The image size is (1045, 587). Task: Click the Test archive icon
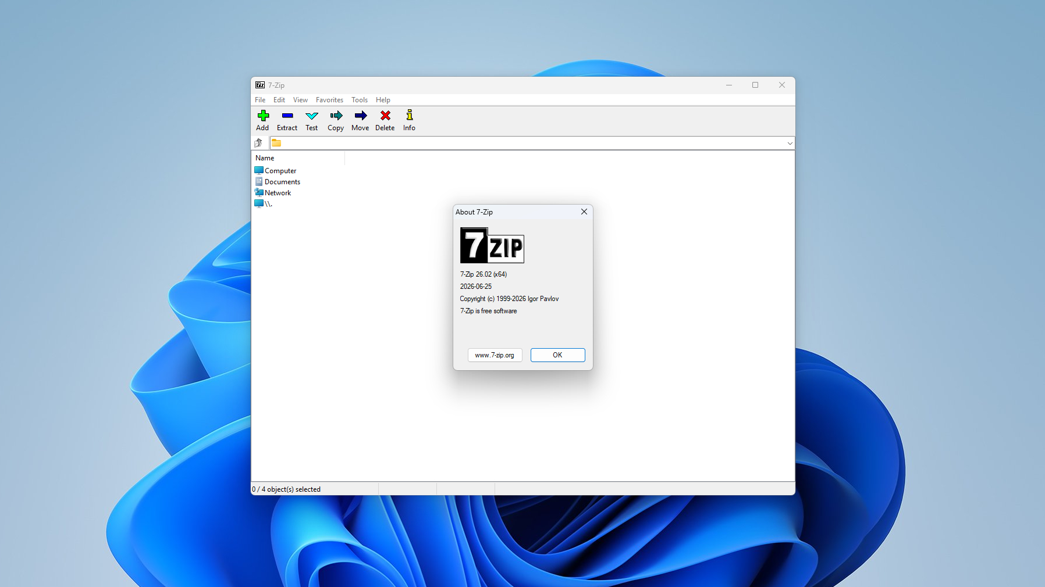[x=312, y=116]
